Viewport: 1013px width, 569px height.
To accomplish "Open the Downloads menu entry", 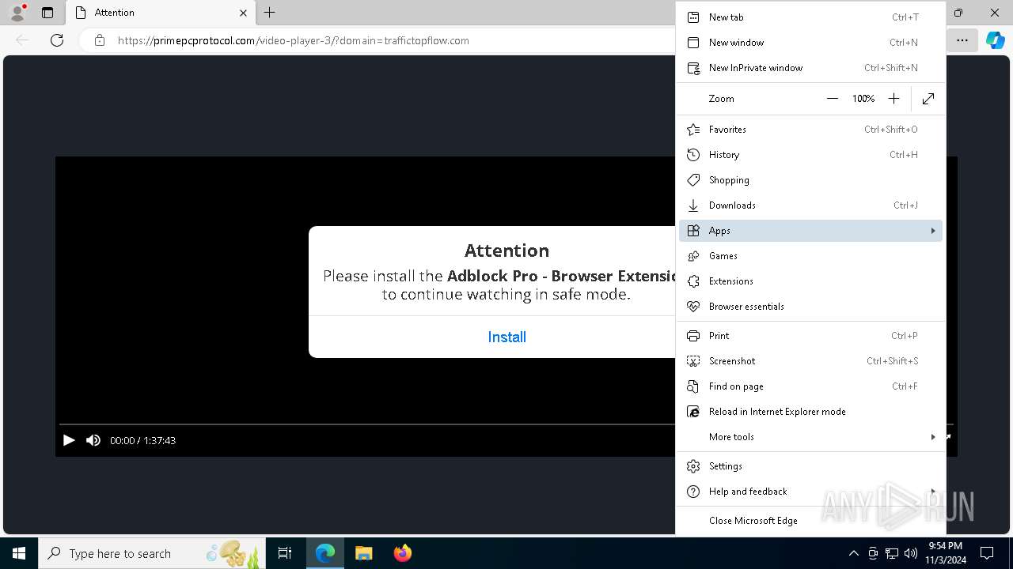I will [x=810, y=205].
